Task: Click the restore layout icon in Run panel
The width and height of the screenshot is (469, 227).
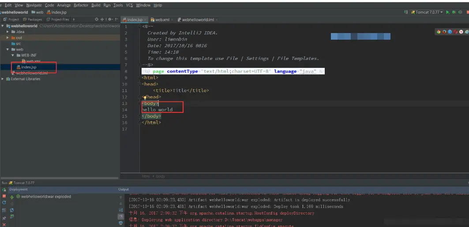Action: click(x=4, y=210)
